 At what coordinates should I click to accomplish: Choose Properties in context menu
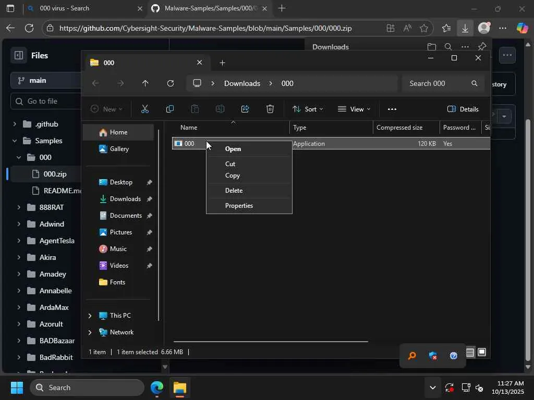pyautogui.click(x=249, y=205)
